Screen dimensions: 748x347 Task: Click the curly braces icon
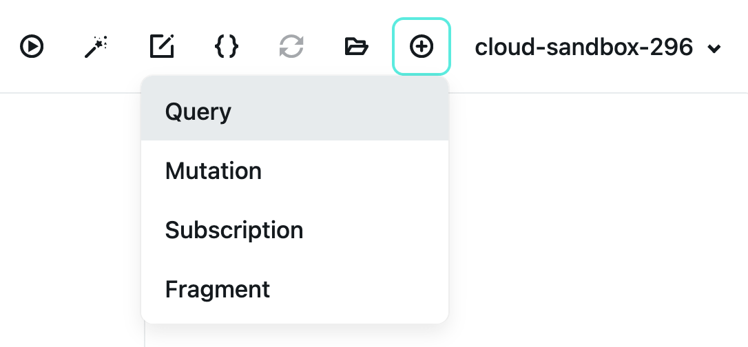[227, 47]
